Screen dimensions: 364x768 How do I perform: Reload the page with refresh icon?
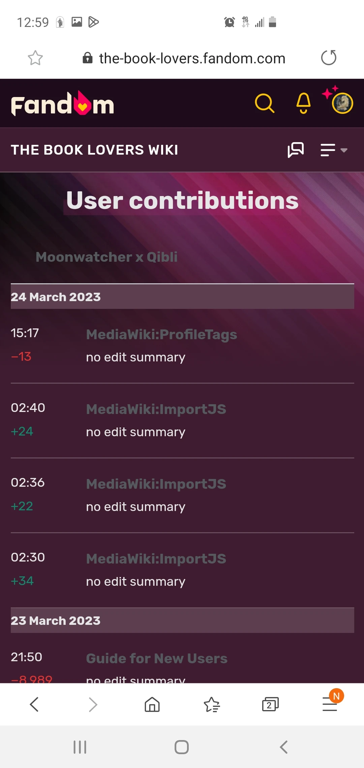click(329, 58)
